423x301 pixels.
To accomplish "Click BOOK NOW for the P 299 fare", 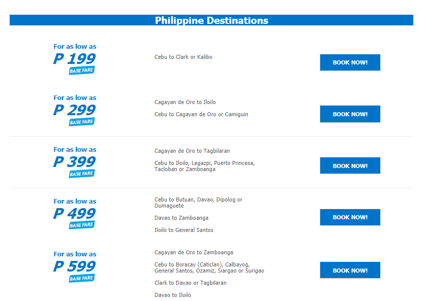I will pyautogui.click(x=350, y=114).
